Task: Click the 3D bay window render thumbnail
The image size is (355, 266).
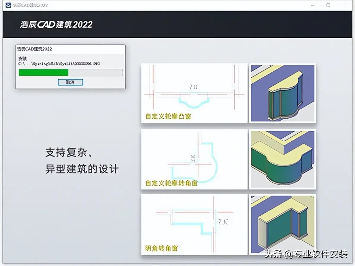Action: click(x=283, y=93)
